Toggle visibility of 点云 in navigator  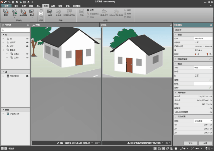(x=27, y=46)
